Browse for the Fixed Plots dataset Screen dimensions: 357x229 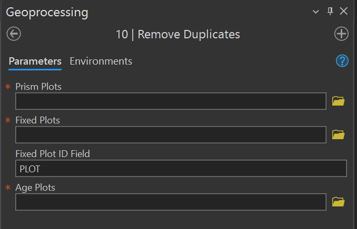(338, 134)
